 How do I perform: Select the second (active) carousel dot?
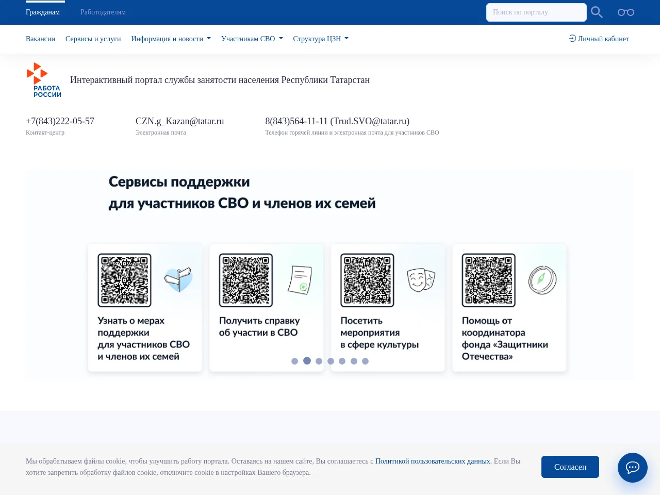click(x=307, y=360)
